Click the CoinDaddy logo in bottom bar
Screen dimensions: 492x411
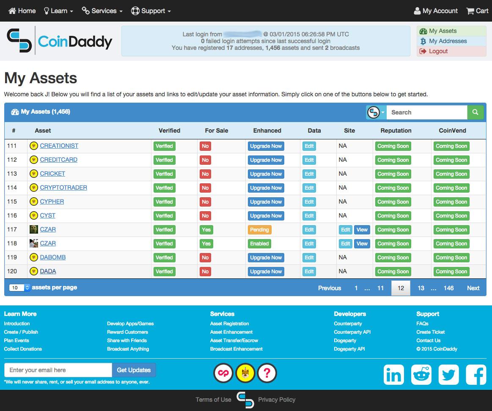245,400
